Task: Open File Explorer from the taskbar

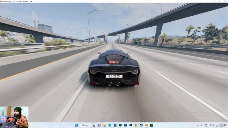Action: pos(105,125)
